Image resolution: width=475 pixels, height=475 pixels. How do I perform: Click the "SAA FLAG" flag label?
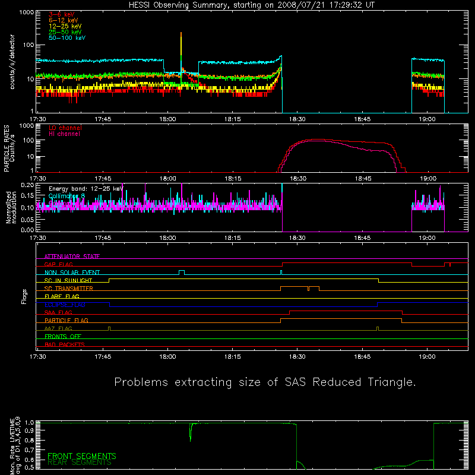[58, 312]
